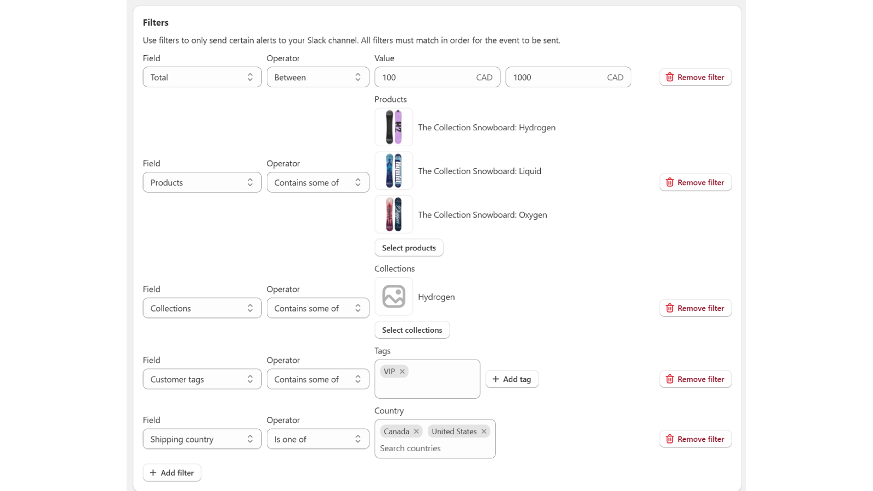Click the trash icon on the Customer tags filter
The height and width of the screenshot is (491, 873).
(x=670, y=379)
